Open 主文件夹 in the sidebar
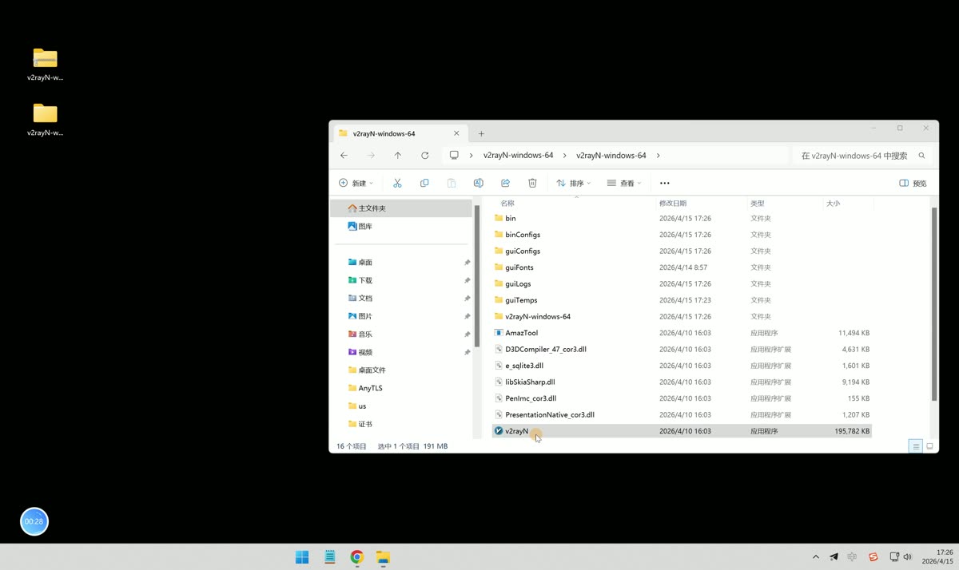This screenshot has height=570, width=959. tap(401, 208)
